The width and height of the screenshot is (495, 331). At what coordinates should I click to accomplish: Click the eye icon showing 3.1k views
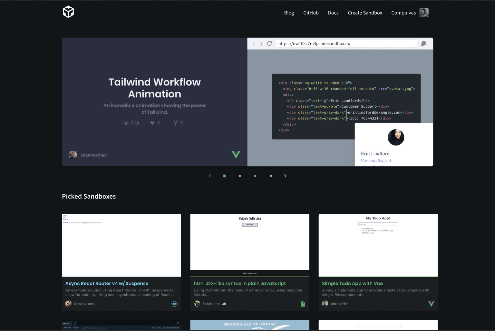click(x=126, y=123)
